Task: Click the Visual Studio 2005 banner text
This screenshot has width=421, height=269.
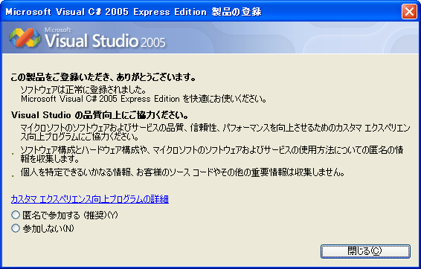Action: click(x=105, y=40)
